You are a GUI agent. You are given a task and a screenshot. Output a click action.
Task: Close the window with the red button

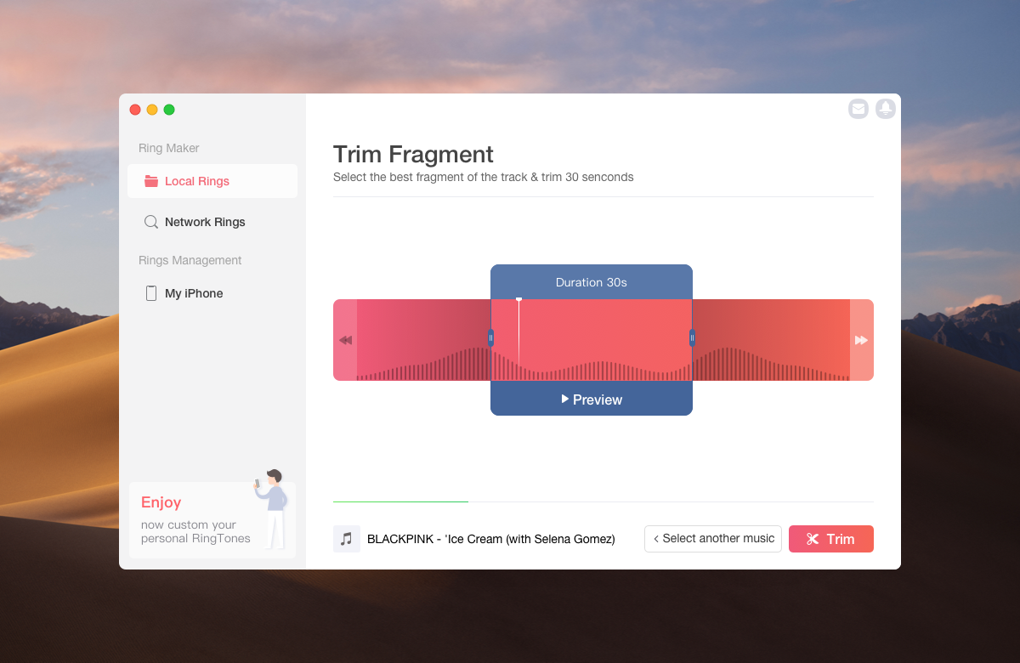[135, 110]
